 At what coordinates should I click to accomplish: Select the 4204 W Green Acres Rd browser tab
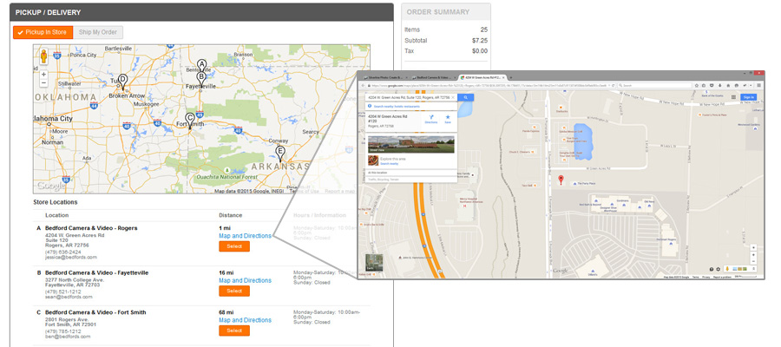point(483,78)
